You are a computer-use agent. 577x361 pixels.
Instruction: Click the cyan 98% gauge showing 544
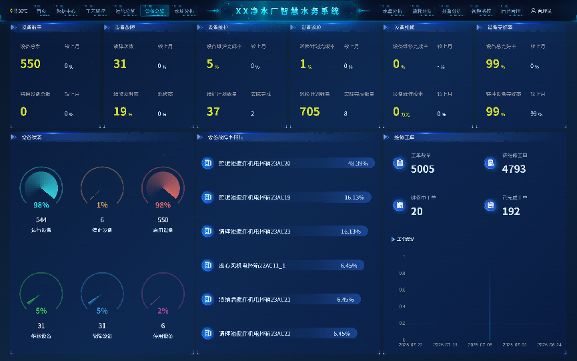41,187
